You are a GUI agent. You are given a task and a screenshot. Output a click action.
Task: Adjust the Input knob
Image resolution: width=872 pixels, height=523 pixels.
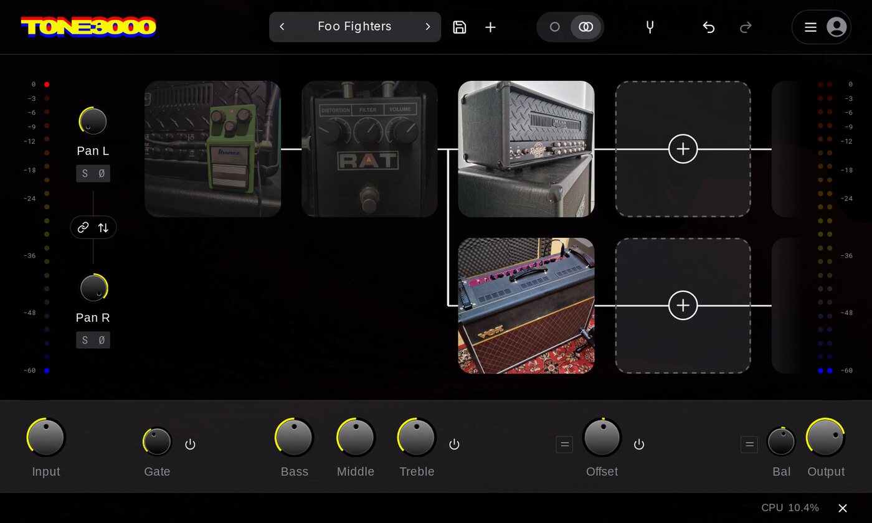(x=46, y=437)
